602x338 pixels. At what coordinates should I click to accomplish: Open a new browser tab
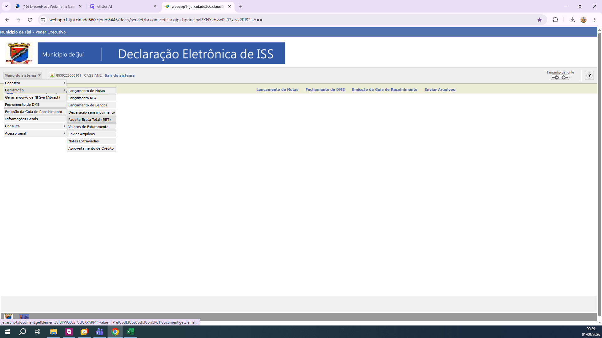click(x=241, y=6)
